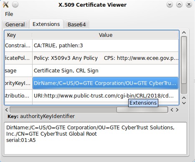Click the lower up arrow of the vertical scrollbar
Screen dimensions: 195x162
tap(184, 98)
